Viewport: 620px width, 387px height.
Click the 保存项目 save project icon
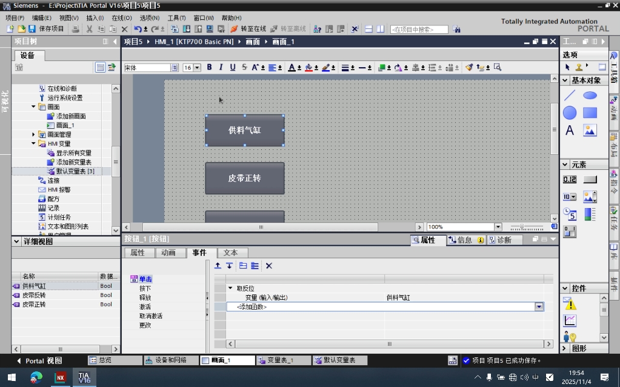32,29
